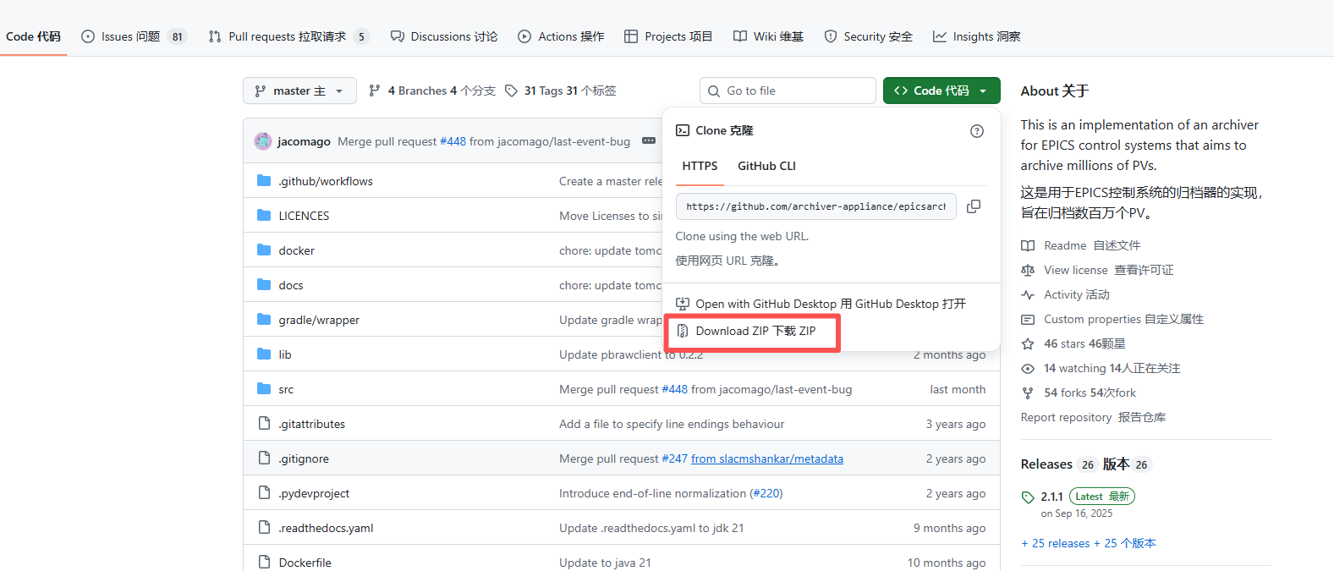Open the Dockerfile file
The width and height of the screenshot is (1334, 571).
pyautogui.click(x=305, y=563)
